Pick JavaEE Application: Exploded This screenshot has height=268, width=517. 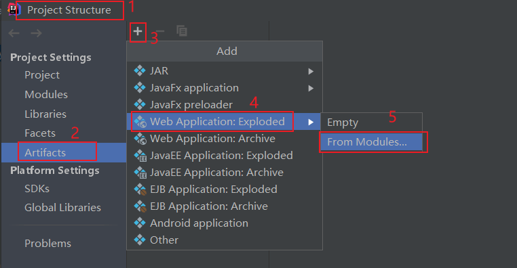(224, 156)
